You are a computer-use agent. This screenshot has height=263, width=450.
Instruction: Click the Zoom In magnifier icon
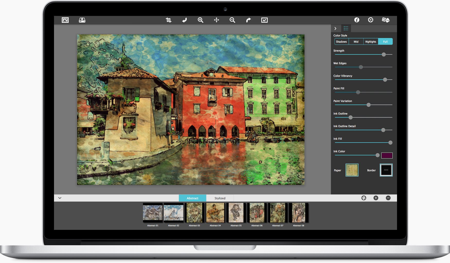tap(200, 20)
